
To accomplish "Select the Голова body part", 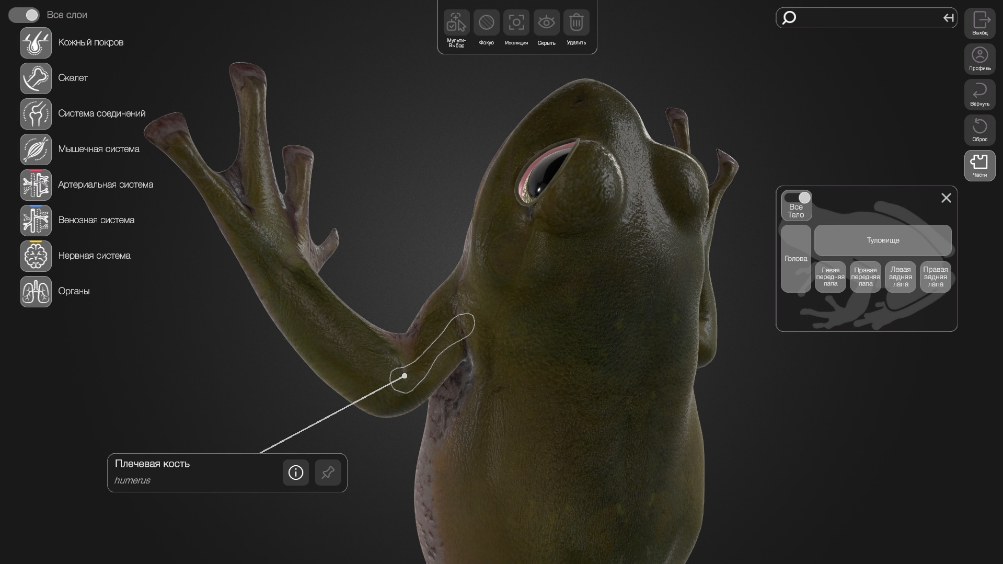I will [x=796, y=258].
